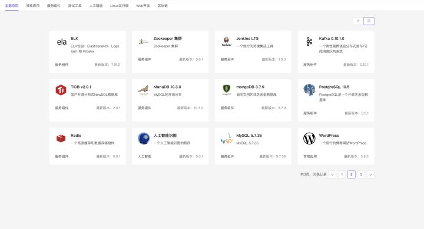Screen dimensions: 424x229
Task: Switch to the Linux发行版 tab
Action: (x=119, y=6)
